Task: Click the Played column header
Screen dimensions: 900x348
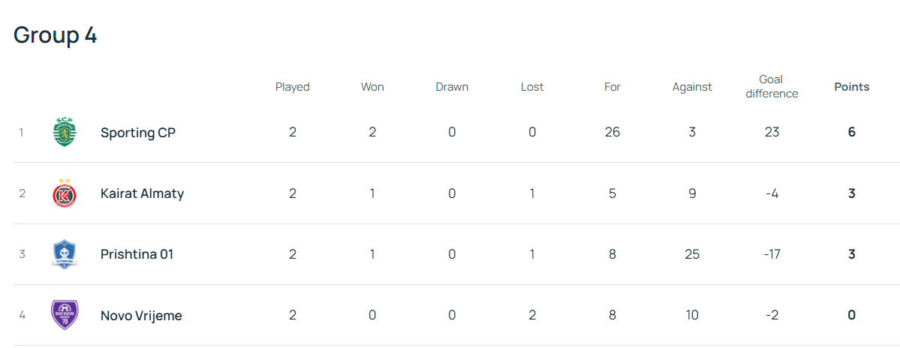Action: (292, 87)
